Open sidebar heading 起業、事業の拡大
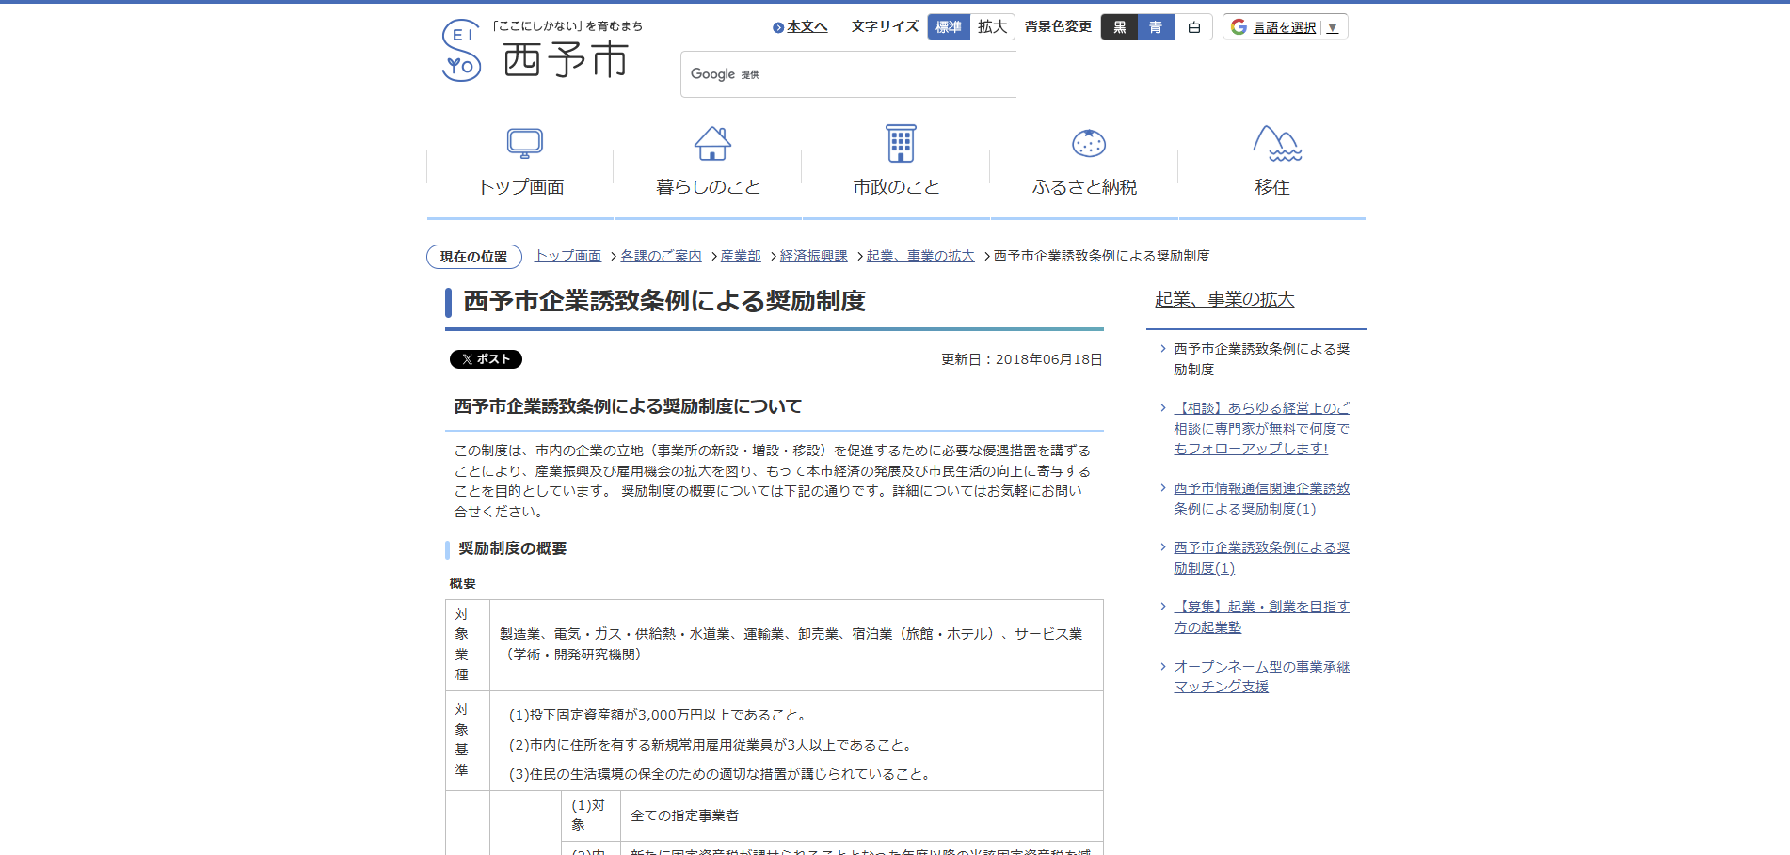 [1224, 299]
